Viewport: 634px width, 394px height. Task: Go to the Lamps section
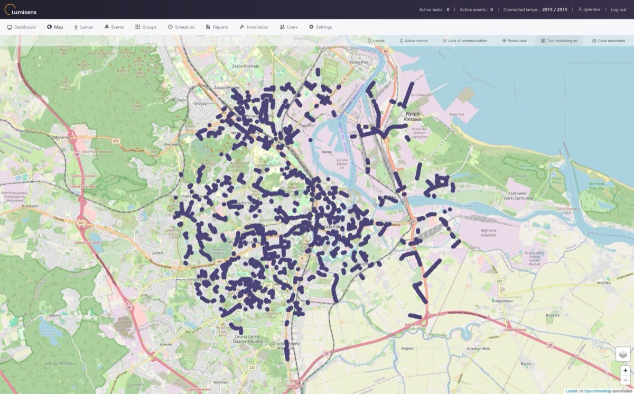click(83, 27)
